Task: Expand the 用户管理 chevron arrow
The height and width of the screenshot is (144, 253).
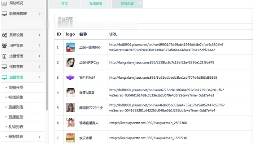Action: pyautogui.click(x=39, y=45)
